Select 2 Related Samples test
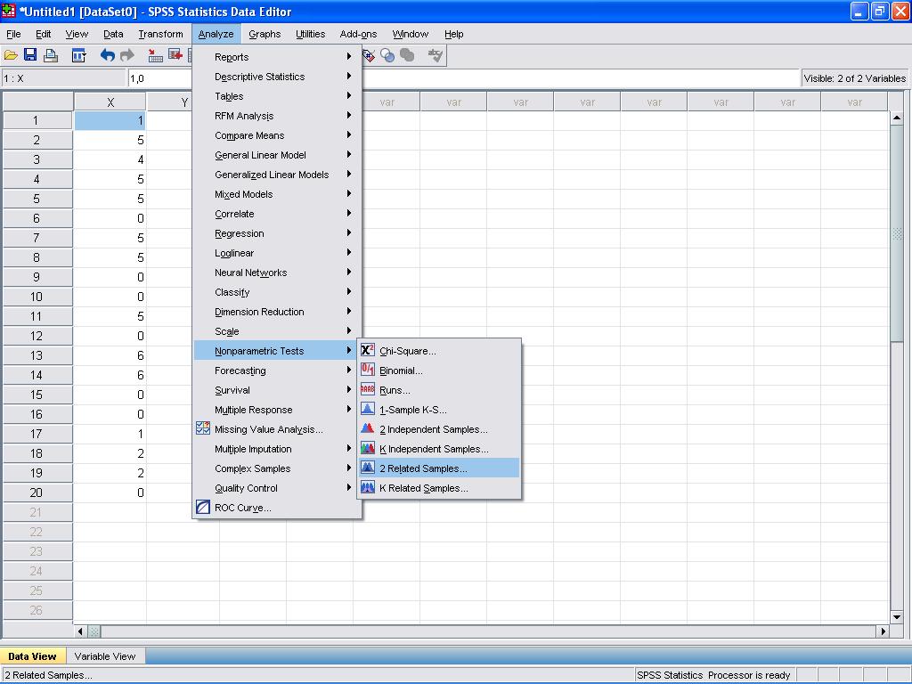The image size is (912, 684). [423, 468]
